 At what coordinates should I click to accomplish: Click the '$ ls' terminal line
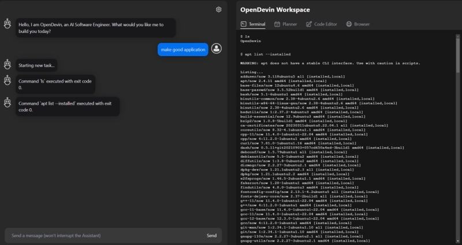(245, 36)
